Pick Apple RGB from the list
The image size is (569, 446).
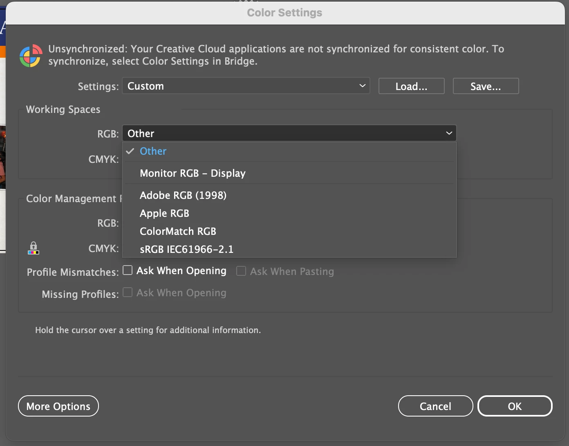(289, 214)
